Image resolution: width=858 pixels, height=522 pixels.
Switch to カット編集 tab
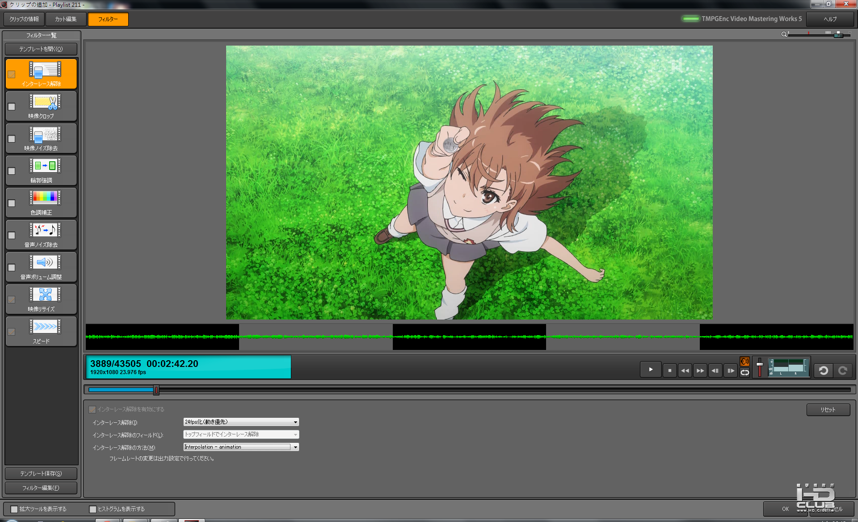click(66, 19)
